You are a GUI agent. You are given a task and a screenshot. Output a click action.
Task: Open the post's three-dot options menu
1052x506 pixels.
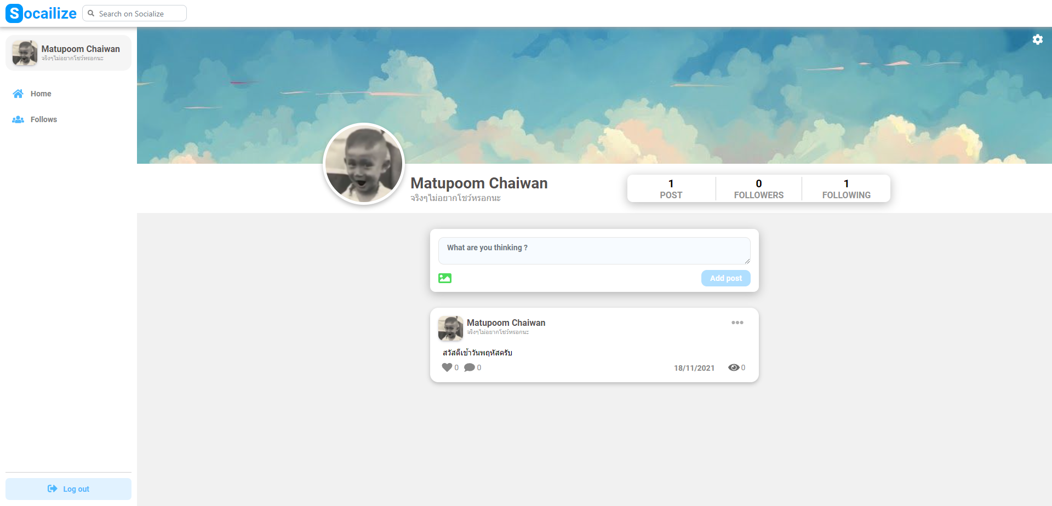(x=737, y=323)
